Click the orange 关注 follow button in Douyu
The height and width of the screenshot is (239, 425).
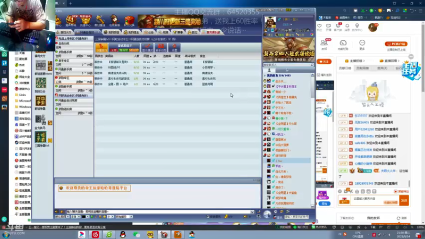point(324,62)
